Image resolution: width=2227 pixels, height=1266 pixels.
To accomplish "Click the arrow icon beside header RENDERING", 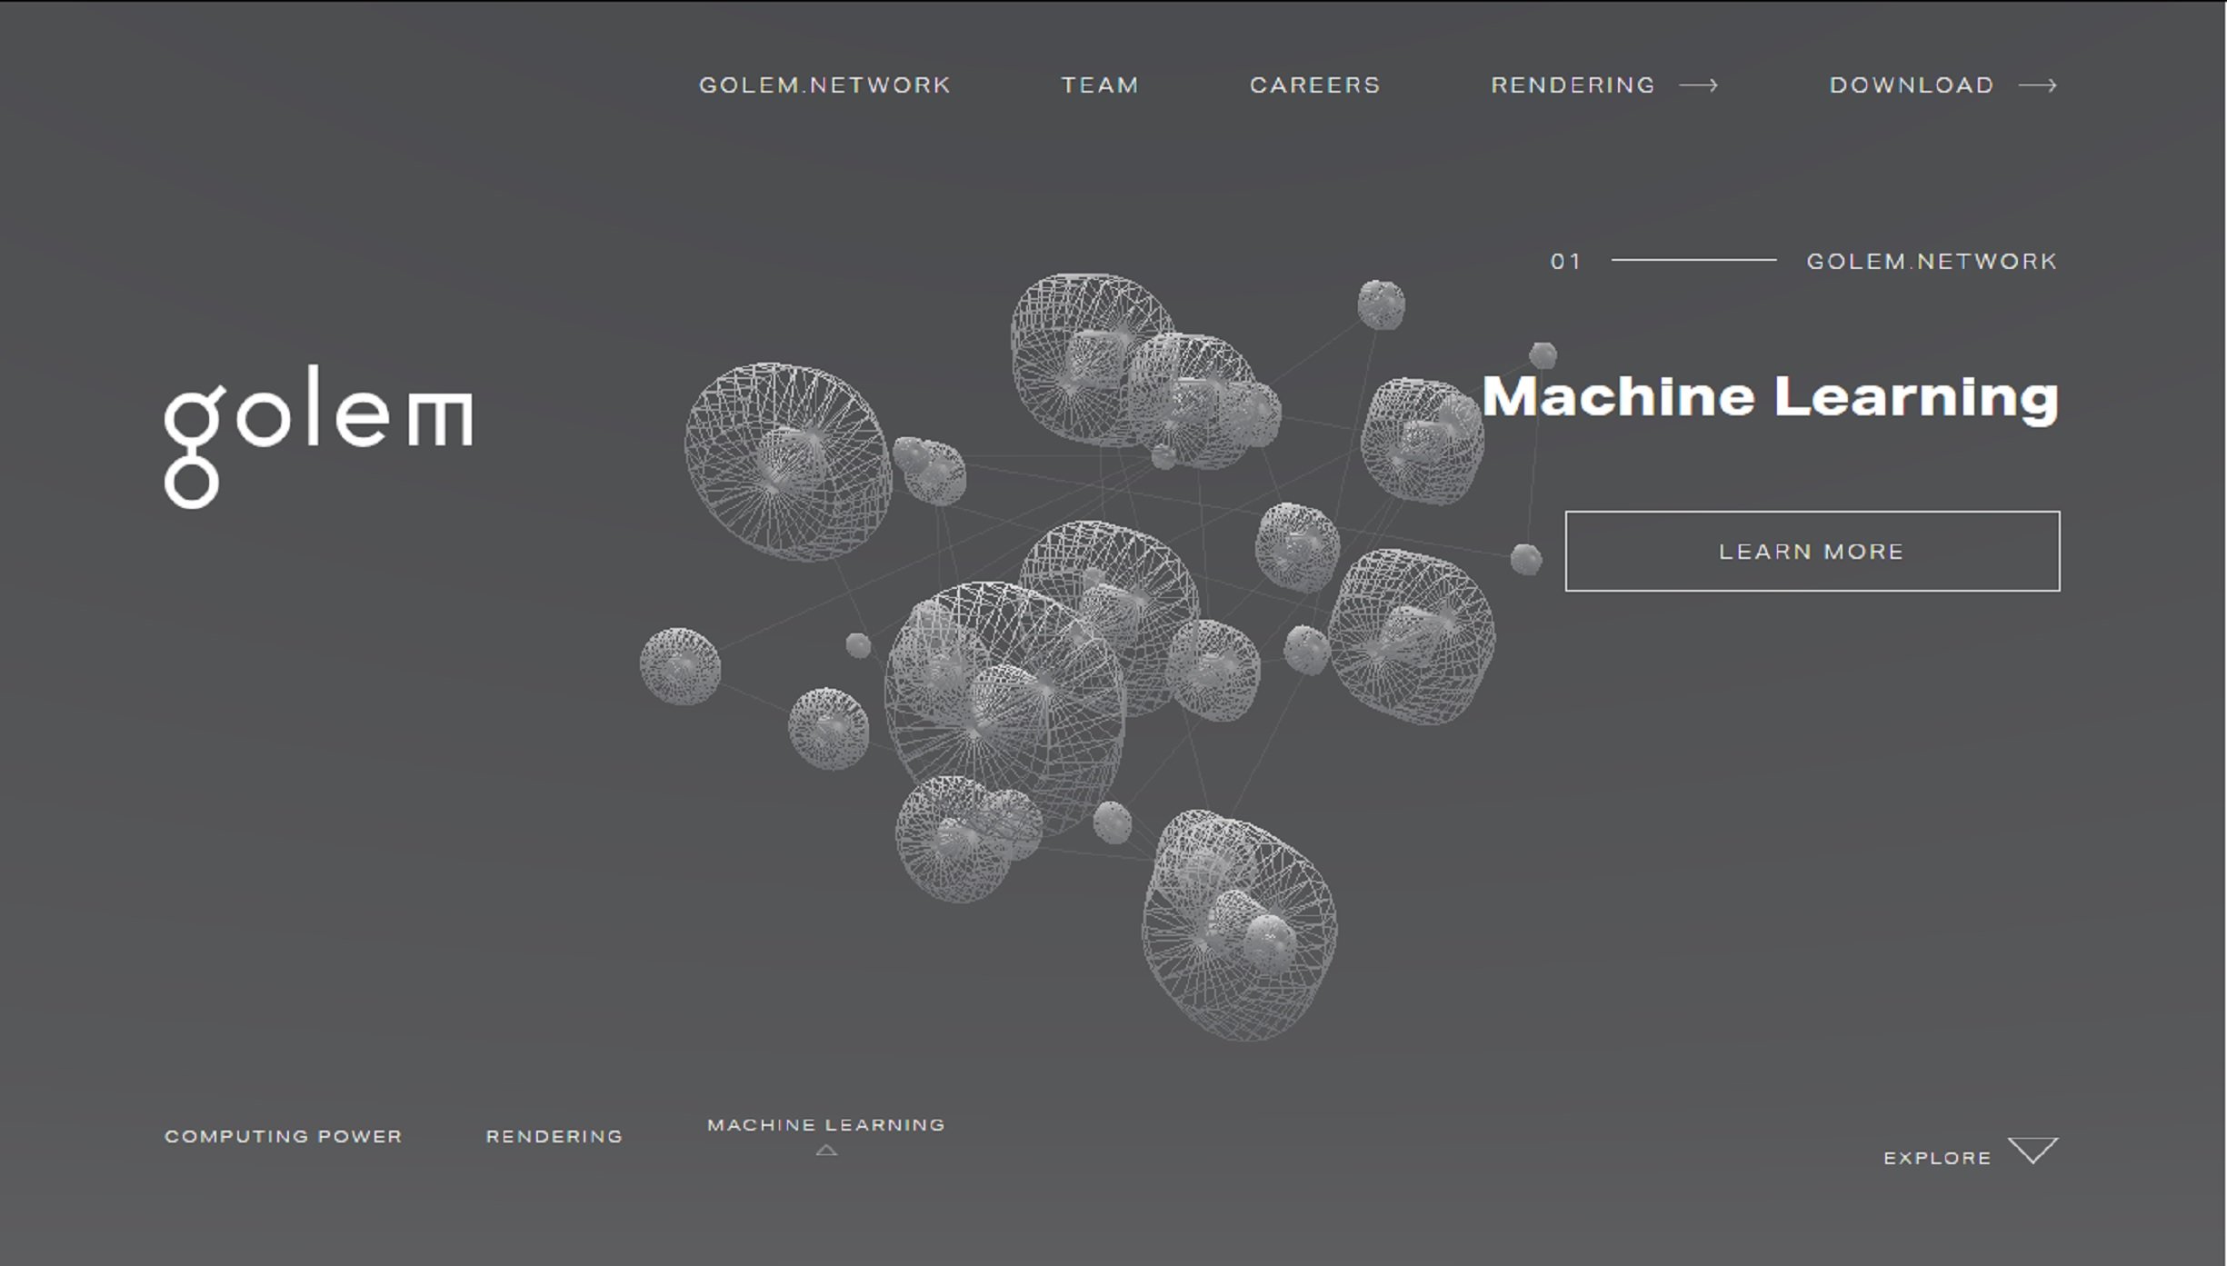I will pos(1699,85).
